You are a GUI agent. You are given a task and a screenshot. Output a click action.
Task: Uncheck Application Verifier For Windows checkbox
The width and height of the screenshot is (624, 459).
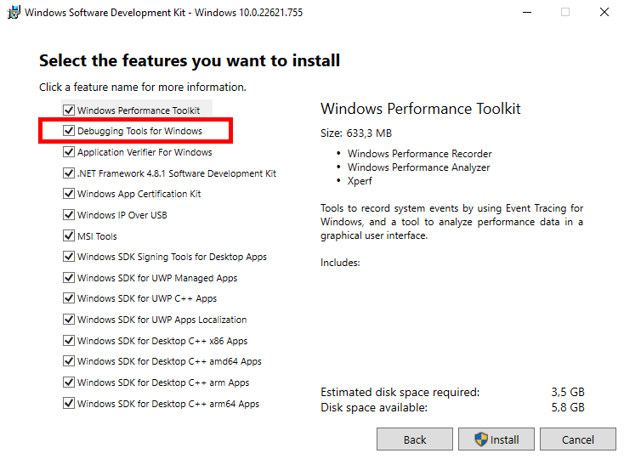[69, 152]
